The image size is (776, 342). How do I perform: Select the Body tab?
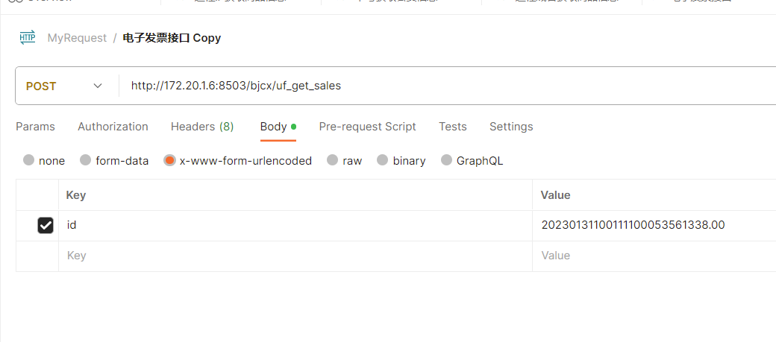[274, 127]
